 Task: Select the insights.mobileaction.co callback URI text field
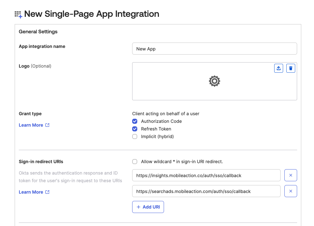pos(206,175)
